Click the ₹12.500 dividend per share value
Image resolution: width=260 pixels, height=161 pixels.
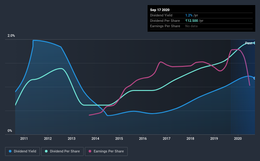click(192, 21)
